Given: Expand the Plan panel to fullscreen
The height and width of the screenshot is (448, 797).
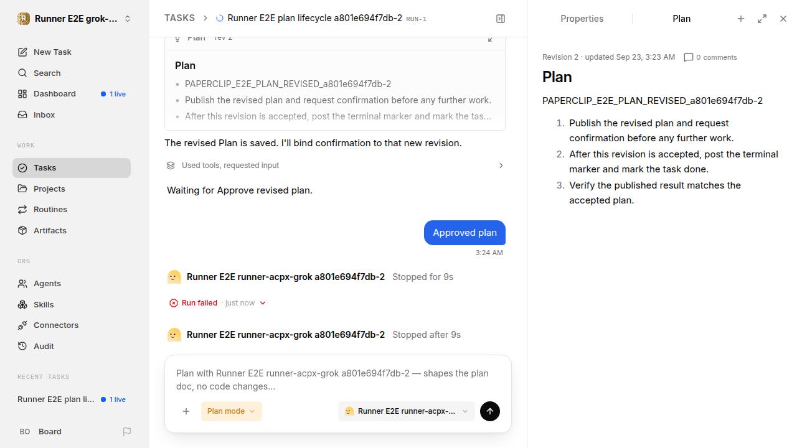Looking at the screenshot, I should 762,19.
